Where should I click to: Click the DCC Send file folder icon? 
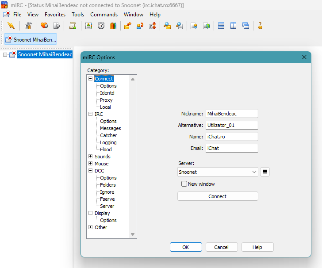128,26
